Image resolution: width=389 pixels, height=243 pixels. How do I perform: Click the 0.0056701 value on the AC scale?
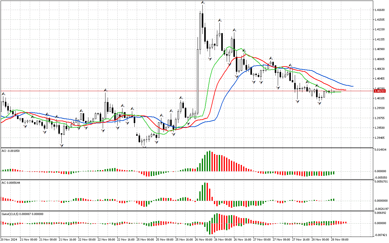[381, 182]
